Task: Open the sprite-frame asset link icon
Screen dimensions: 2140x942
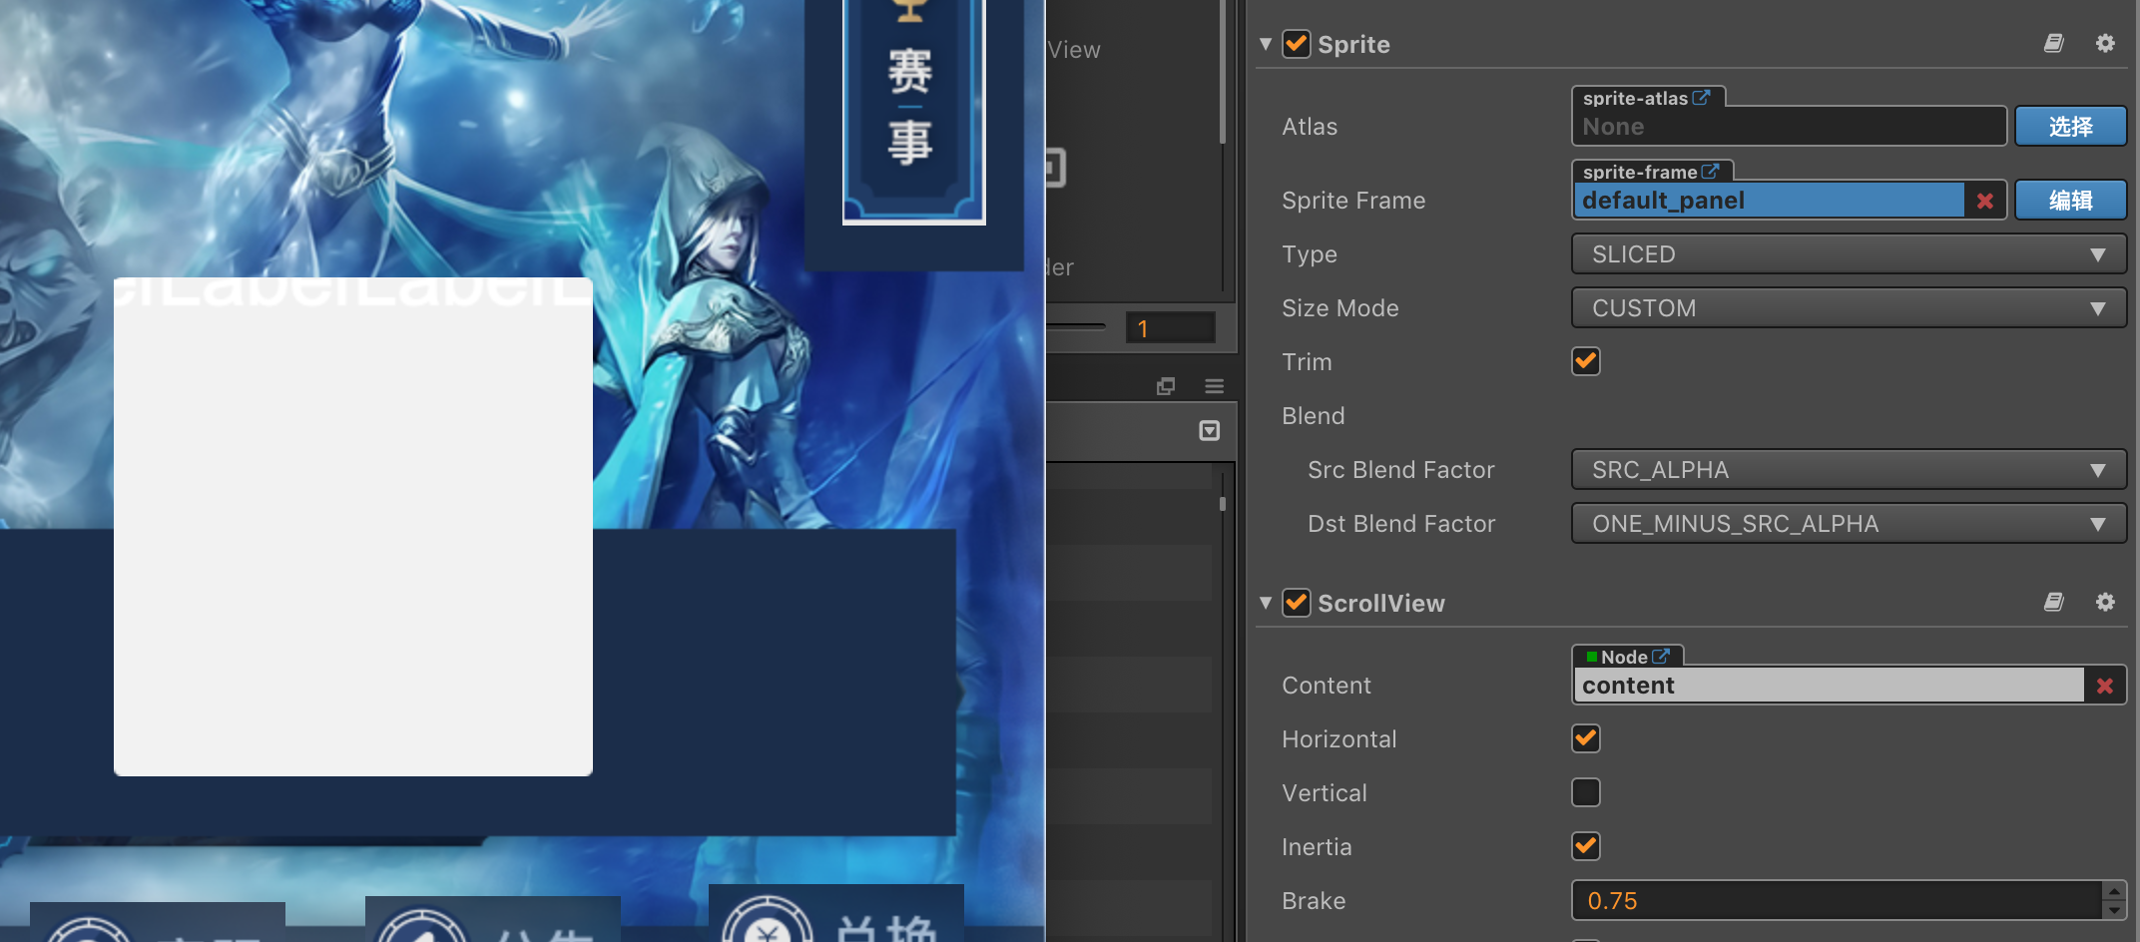Action: click(x=1710, y=172)
